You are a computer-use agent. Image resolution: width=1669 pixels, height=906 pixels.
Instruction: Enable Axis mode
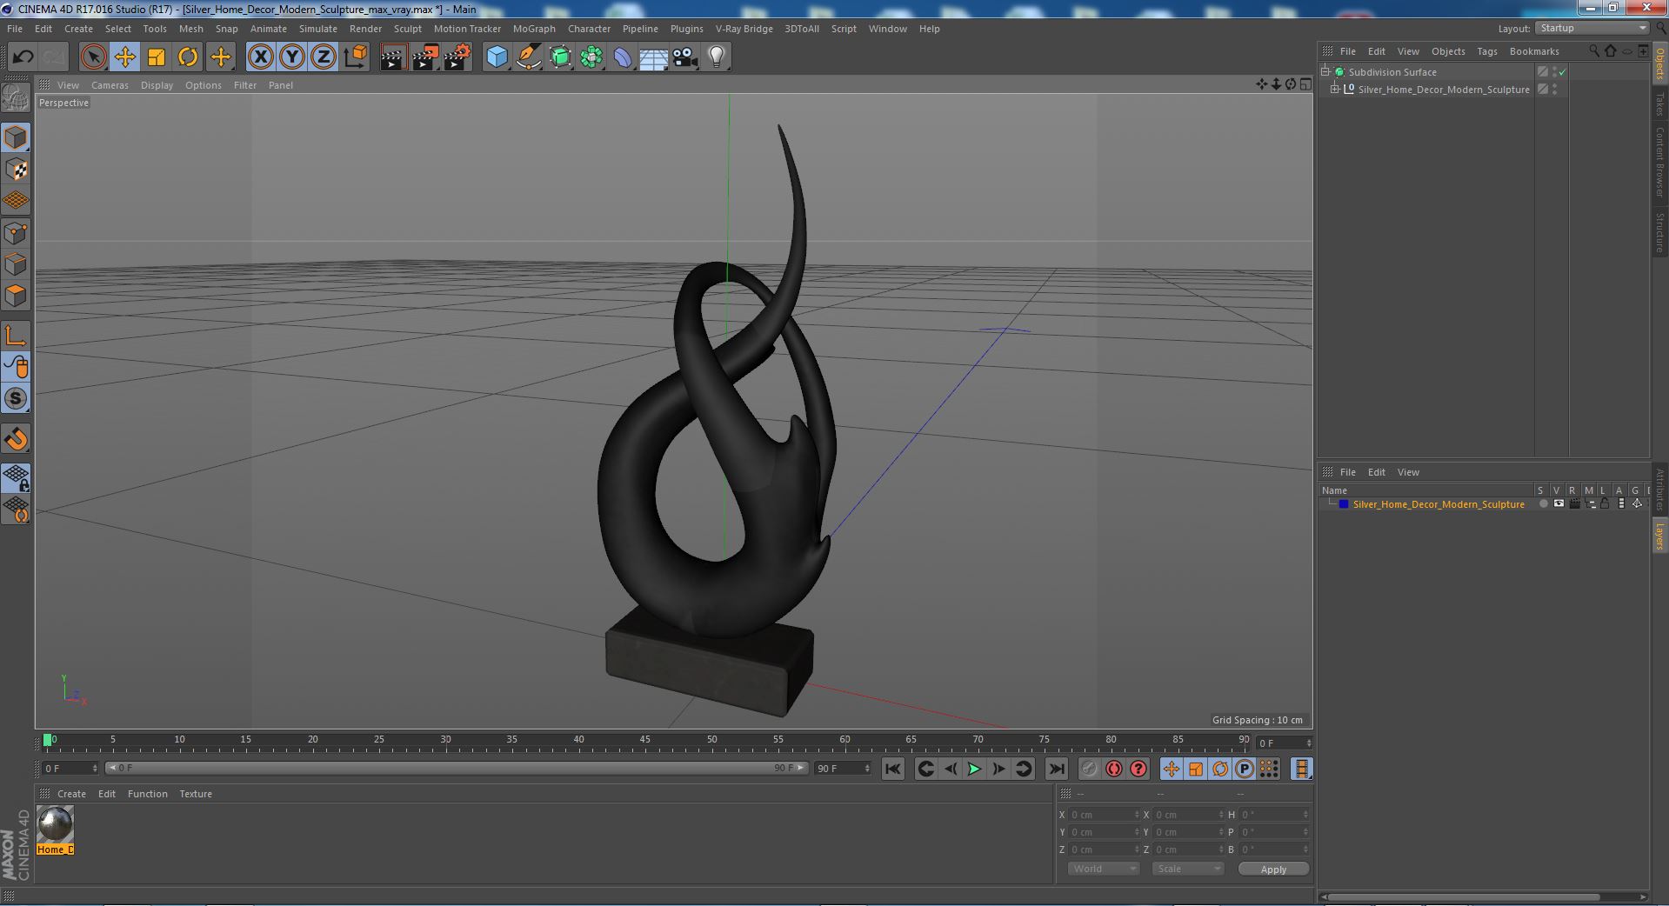pyautogui.click(x=16, y=336)
